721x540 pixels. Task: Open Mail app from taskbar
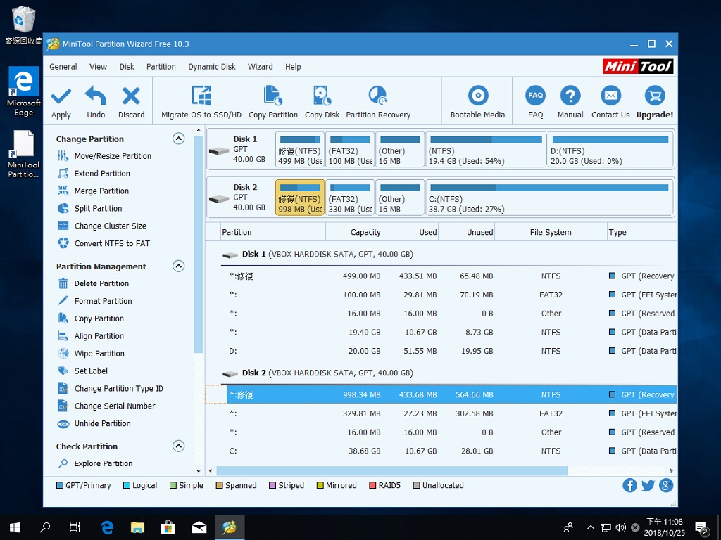pyautogui.click(x=199, y=527)
